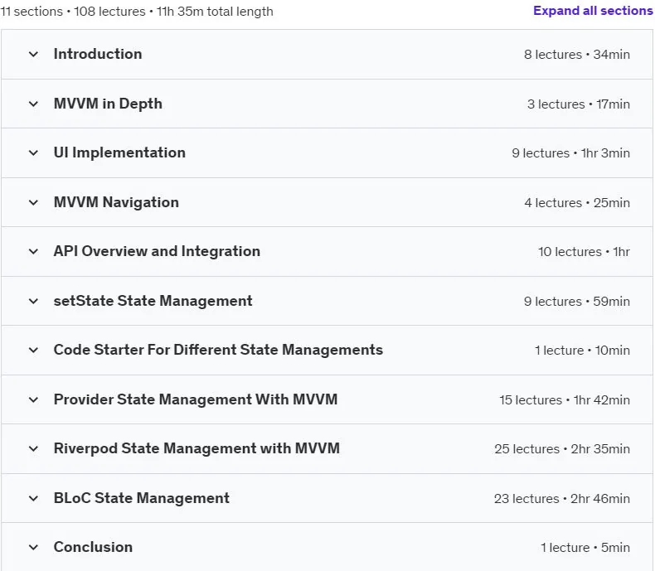
Task: Click chevron next to setState State Management
Action: pos(33,301)
